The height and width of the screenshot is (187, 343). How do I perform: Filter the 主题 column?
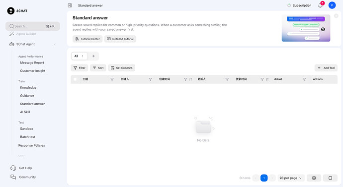(112, 79)
